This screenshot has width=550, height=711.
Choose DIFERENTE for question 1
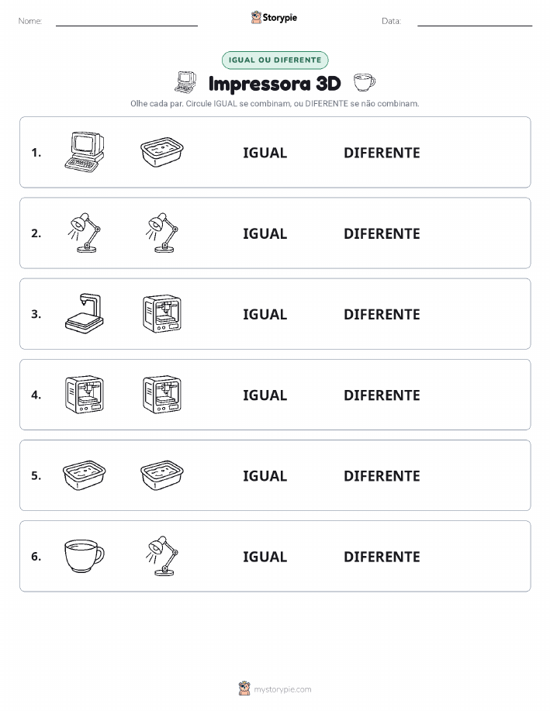click(x=382, y=153)
